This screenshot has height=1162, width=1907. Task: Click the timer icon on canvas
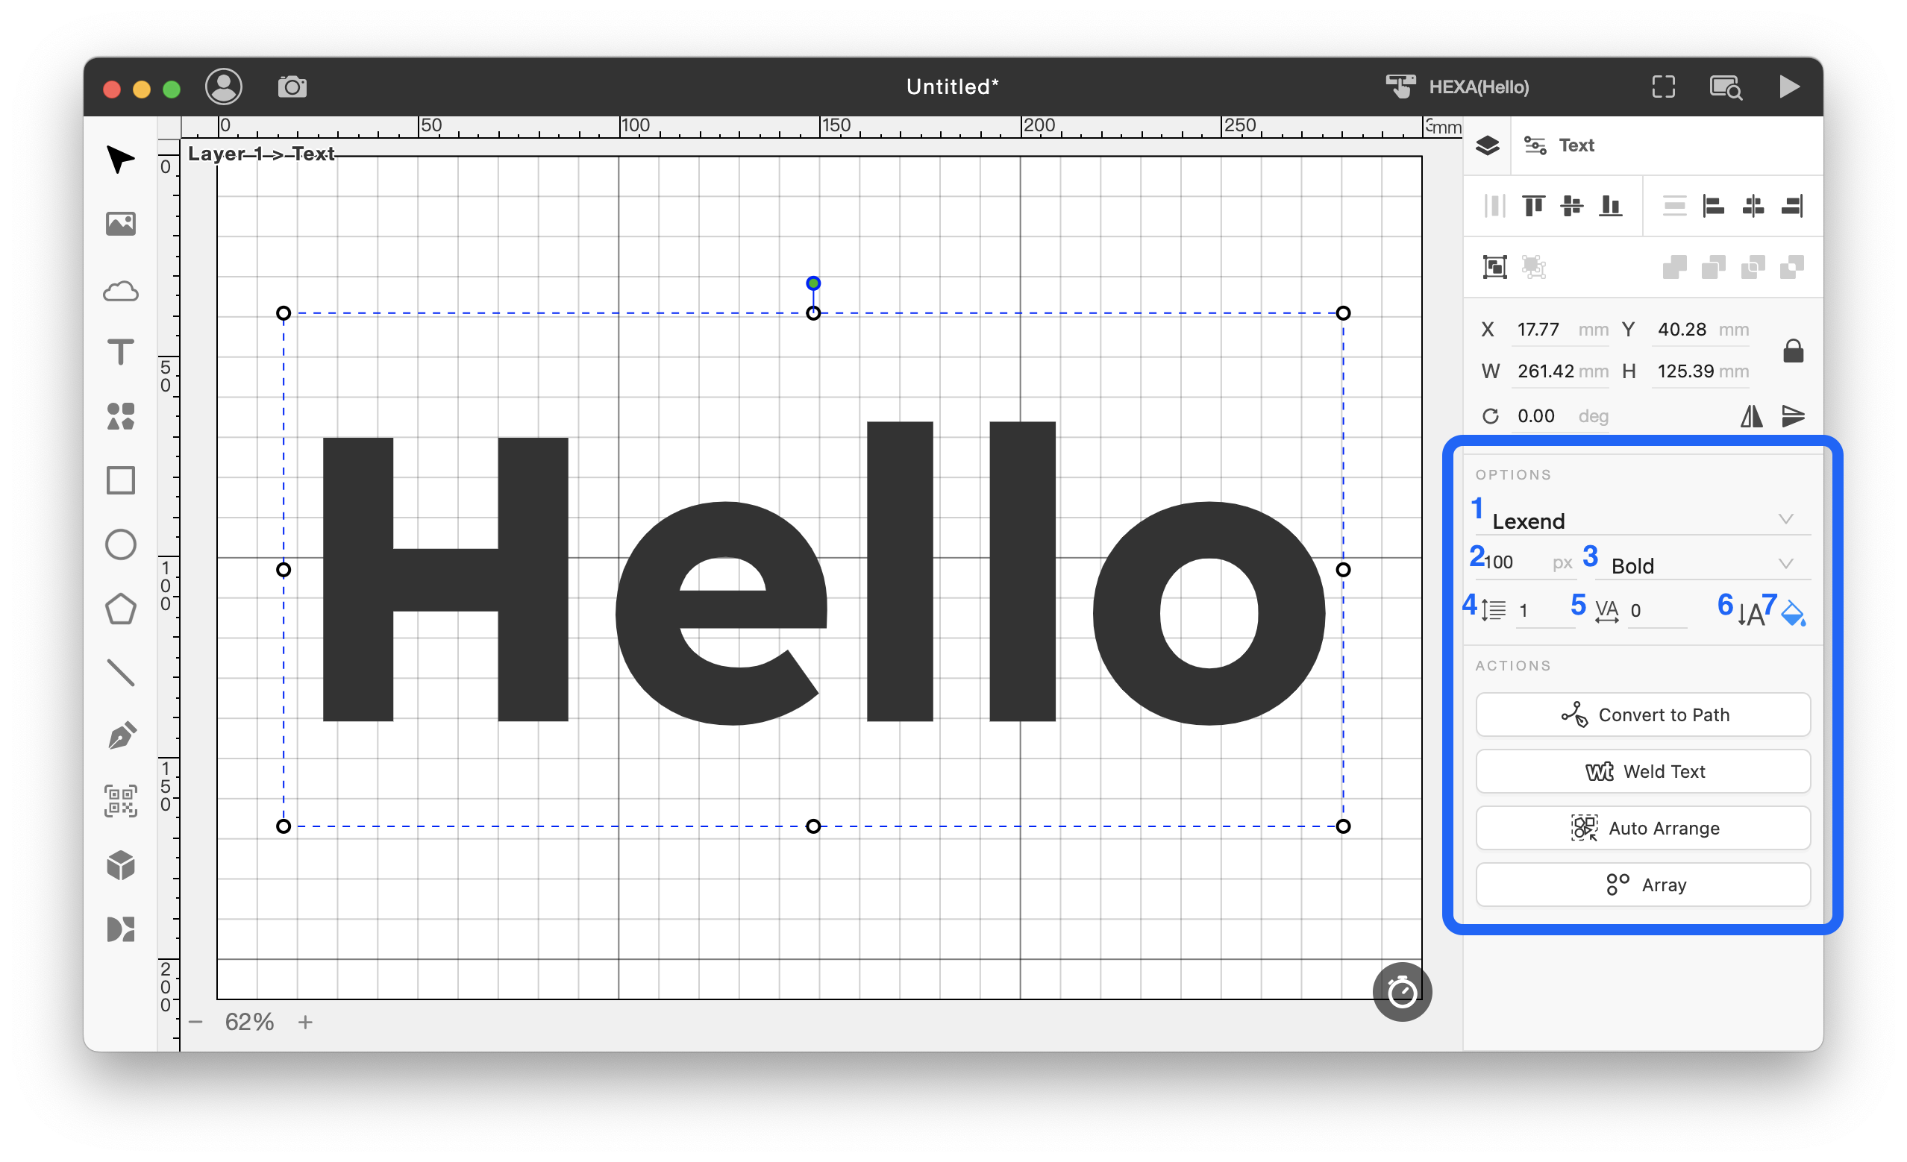1402,992
